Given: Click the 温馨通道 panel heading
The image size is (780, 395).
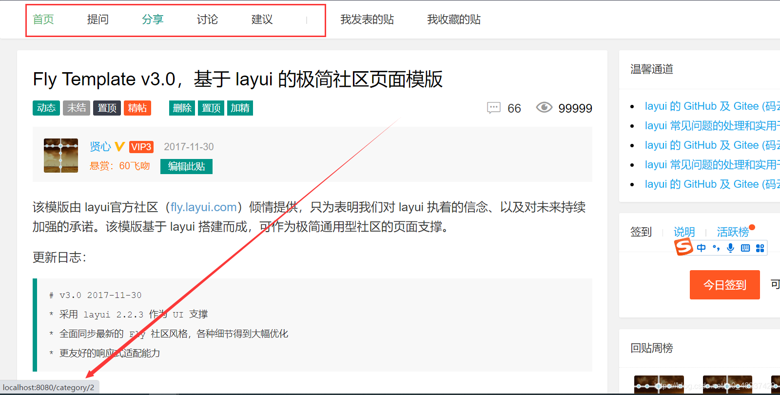Looking at the screenshot, I should coord(652,69).
